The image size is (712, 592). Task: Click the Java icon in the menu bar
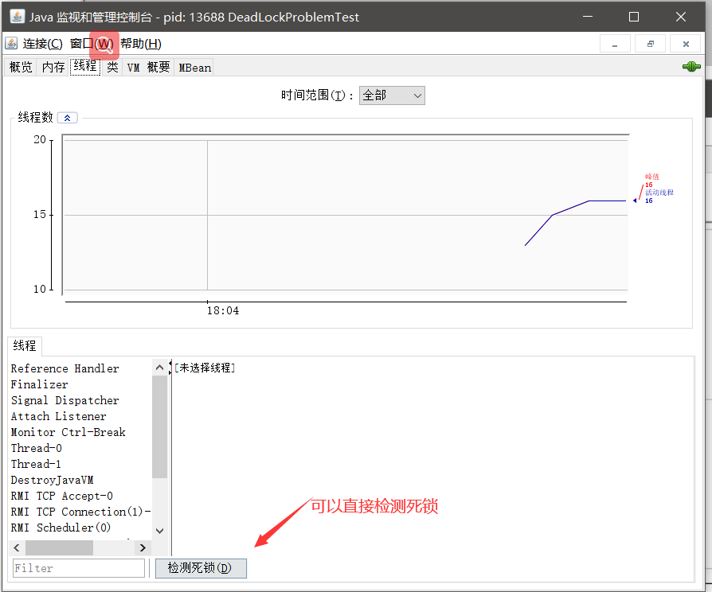click(x=11, y=44)
